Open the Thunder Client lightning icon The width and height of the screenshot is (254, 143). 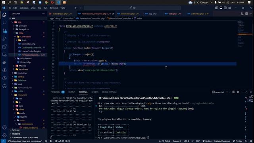tap(4, 70)
